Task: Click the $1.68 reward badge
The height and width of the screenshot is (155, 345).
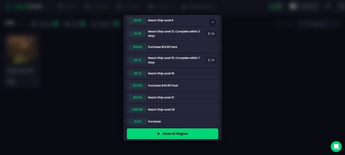Action: (137, 122)
